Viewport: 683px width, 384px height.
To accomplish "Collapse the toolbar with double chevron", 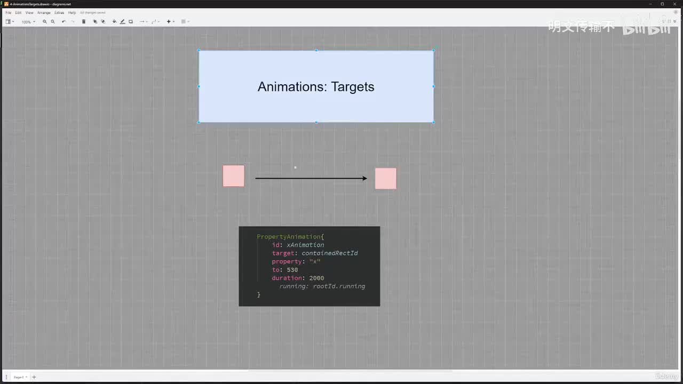I will 674,21.
